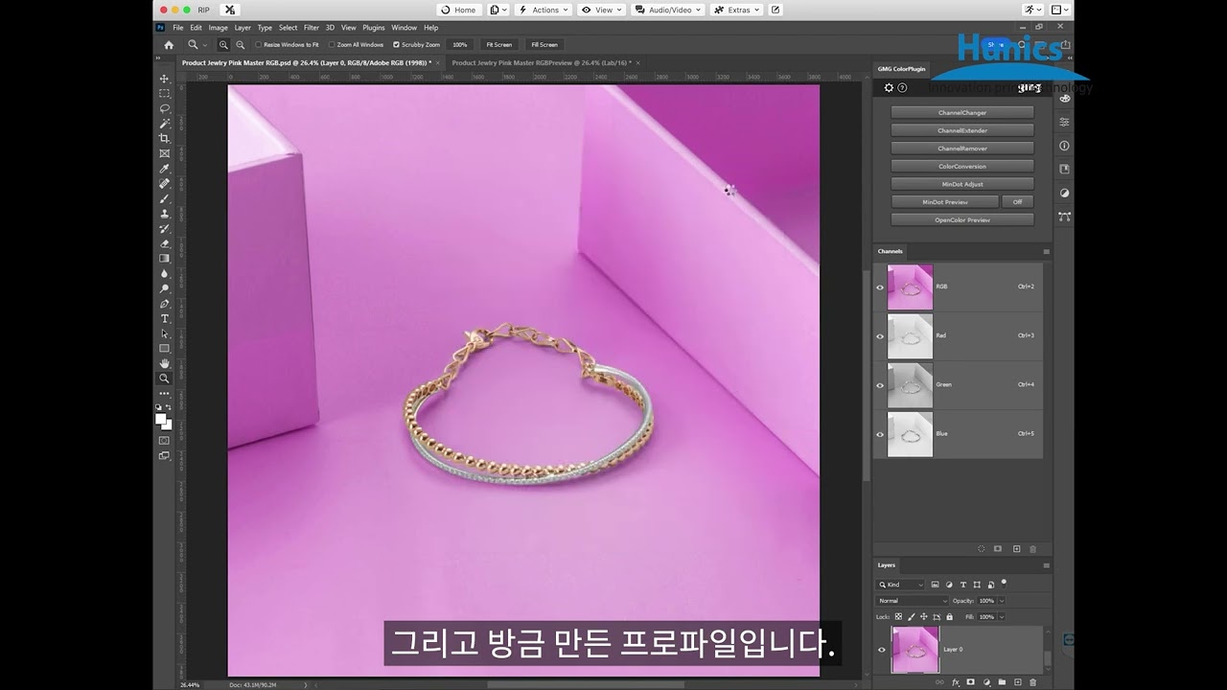This screenshot has width=1227, height=690.
Task: Click the ChannelRemover button
Action: (962, 149)
